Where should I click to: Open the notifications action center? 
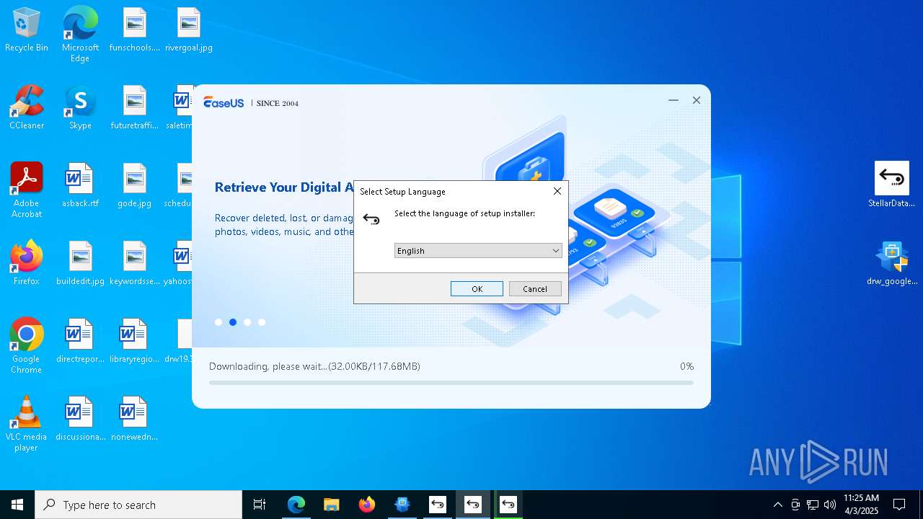(x=899, y=505)
